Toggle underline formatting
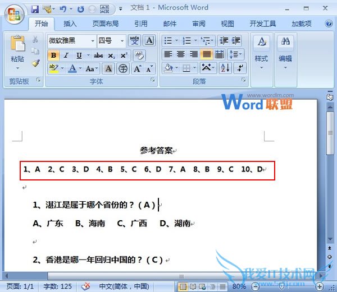Image resolution: width=337 pixels, height=292 pixels. pos(79,55)
